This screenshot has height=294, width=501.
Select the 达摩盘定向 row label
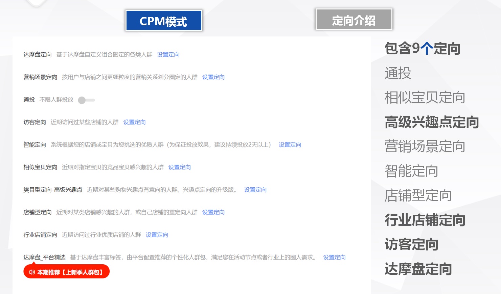(38, 55)
